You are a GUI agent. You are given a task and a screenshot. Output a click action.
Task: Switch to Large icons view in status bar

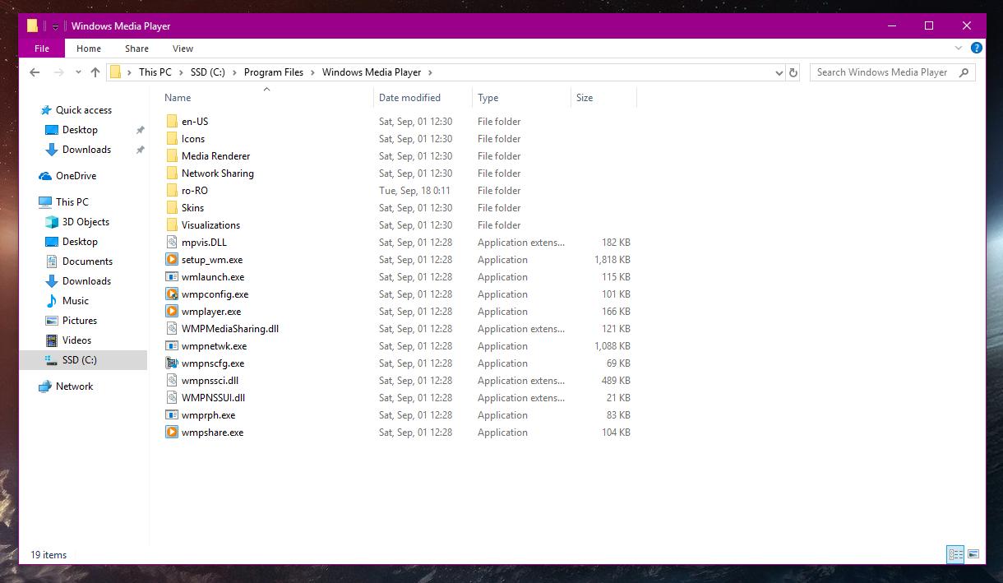(973, 555)
